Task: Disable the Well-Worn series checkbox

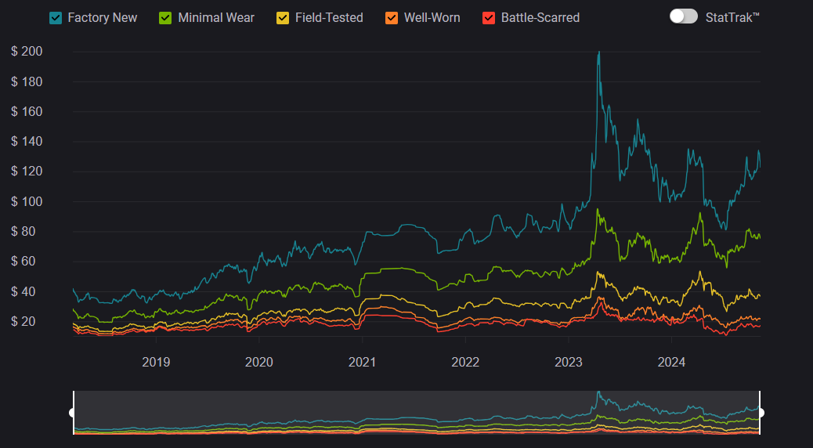Action: click(x=392, y=17)
